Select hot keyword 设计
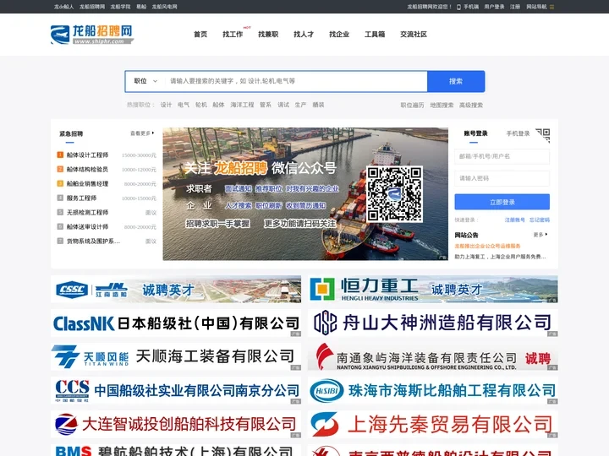Image resolution: width=609 pixels, height=456 pixels. point(166,105)
